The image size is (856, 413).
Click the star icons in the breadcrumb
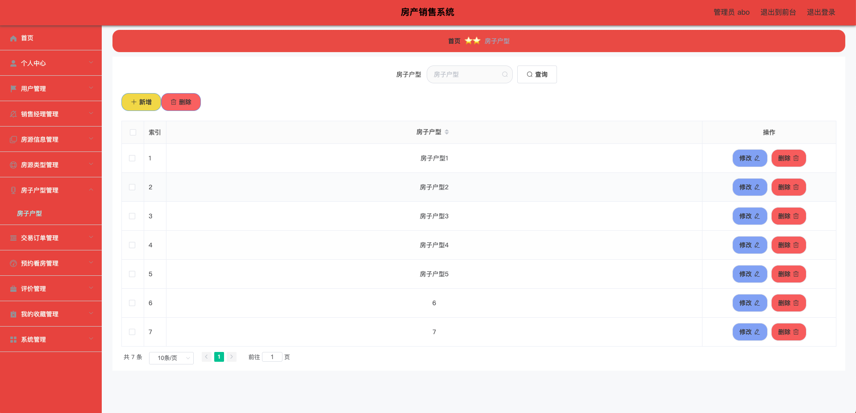point(473,41)
